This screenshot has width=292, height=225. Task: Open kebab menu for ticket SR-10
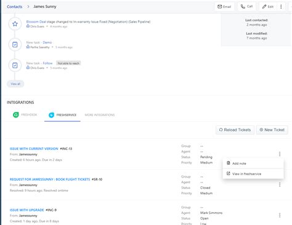[280, 184]
